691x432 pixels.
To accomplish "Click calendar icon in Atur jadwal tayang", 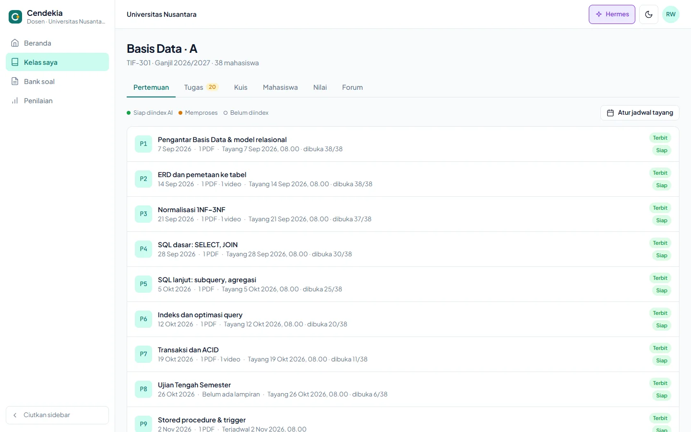I will coord(610,113).
